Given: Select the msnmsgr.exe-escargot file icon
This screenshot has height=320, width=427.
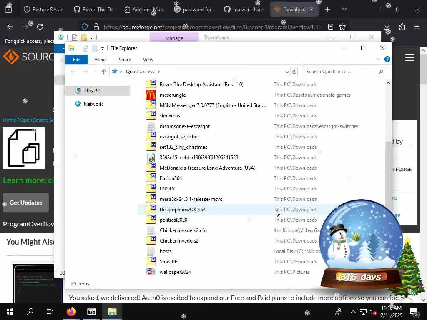Looking at the screenshot, I should tap(151, 126).
